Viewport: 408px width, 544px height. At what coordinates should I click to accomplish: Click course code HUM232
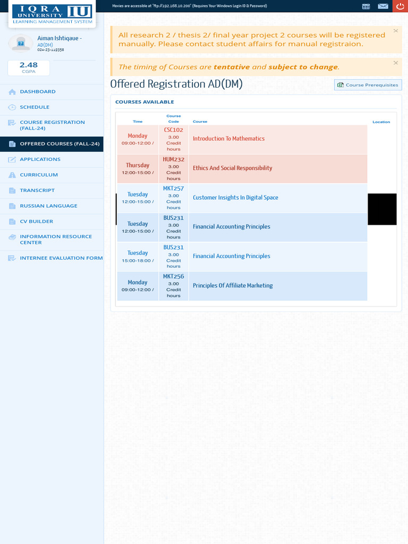[x=174, y=159]
